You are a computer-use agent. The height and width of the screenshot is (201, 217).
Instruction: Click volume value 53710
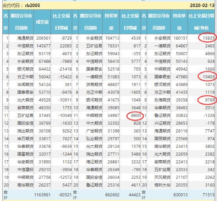45,92
